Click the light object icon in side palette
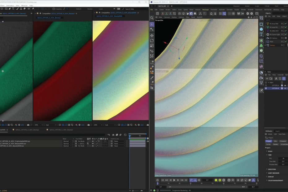 point(261,83)
